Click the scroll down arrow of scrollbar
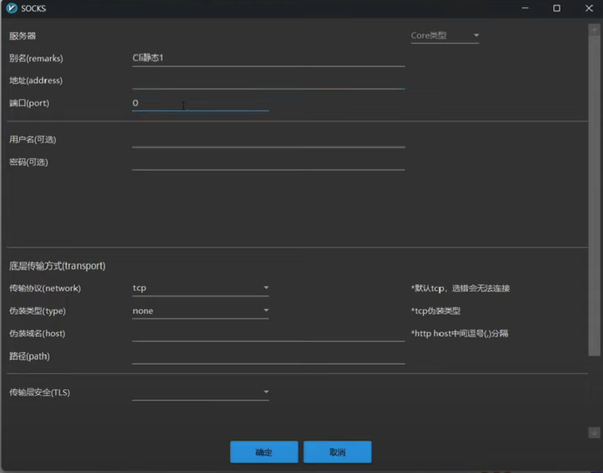Screen dimensions: 603x473 tap(594, 432)
